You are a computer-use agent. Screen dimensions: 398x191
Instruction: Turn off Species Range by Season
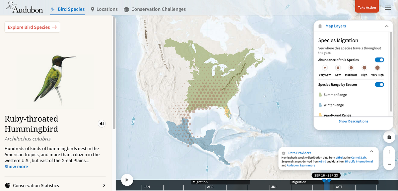379,84
